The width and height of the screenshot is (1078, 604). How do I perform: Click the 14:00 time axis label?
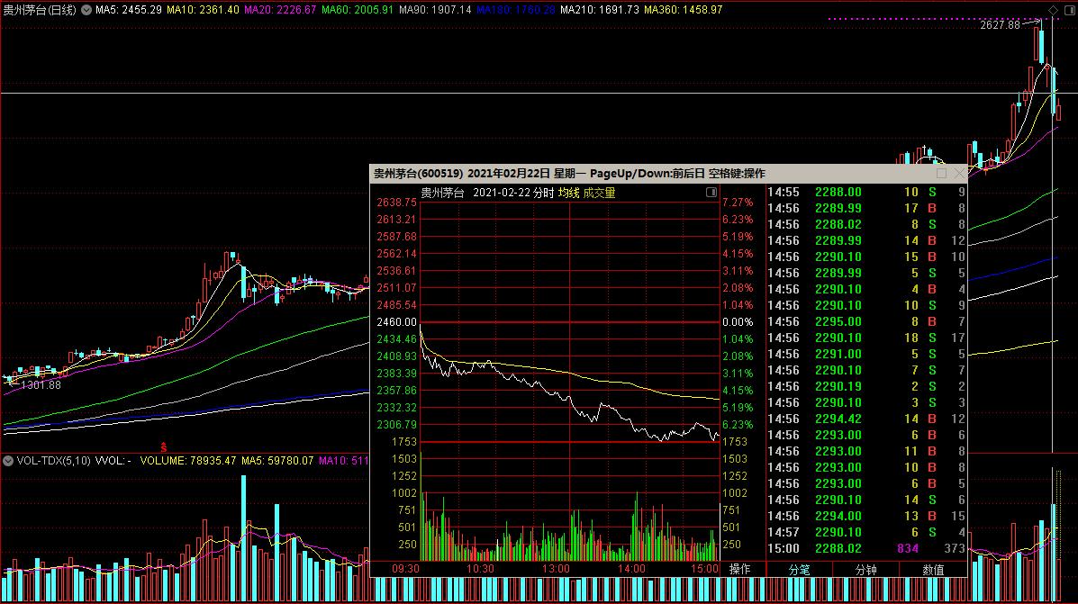pos(631,569)
